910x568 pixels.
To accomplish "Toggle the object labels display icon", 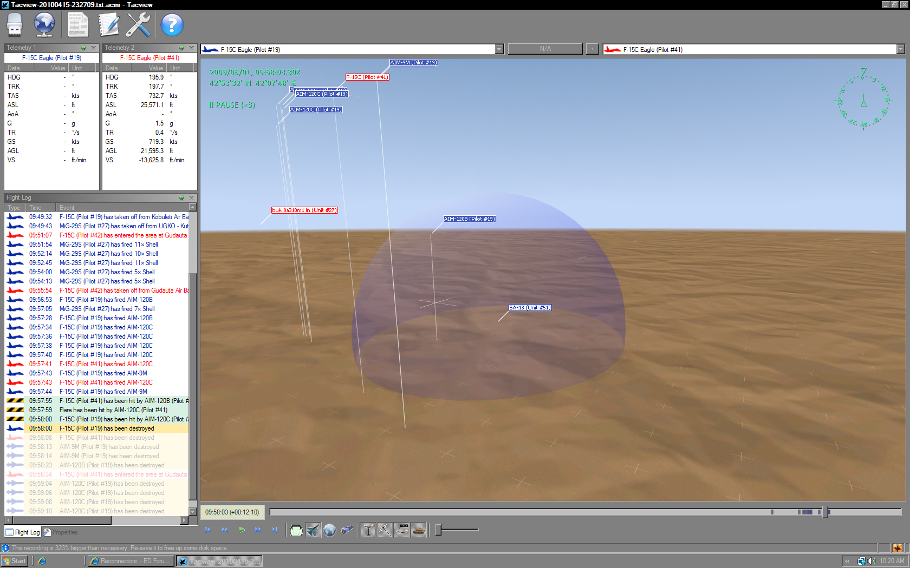I will 402,530.
